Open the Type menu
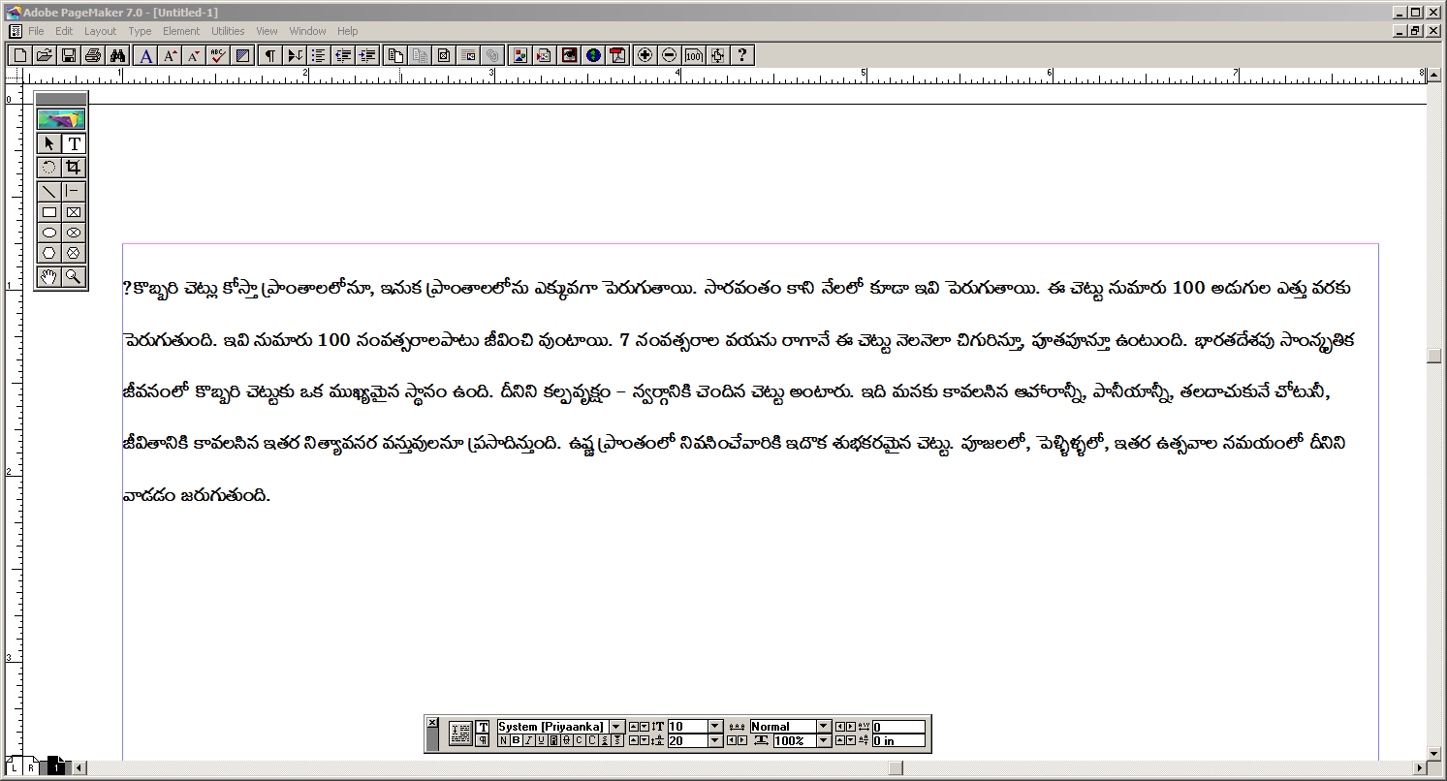 click(x=140, y=31)
